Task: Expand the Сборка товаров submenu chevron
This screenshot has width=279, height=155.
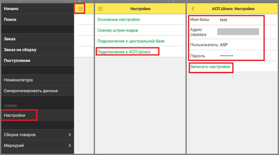Action: [70, 134]
